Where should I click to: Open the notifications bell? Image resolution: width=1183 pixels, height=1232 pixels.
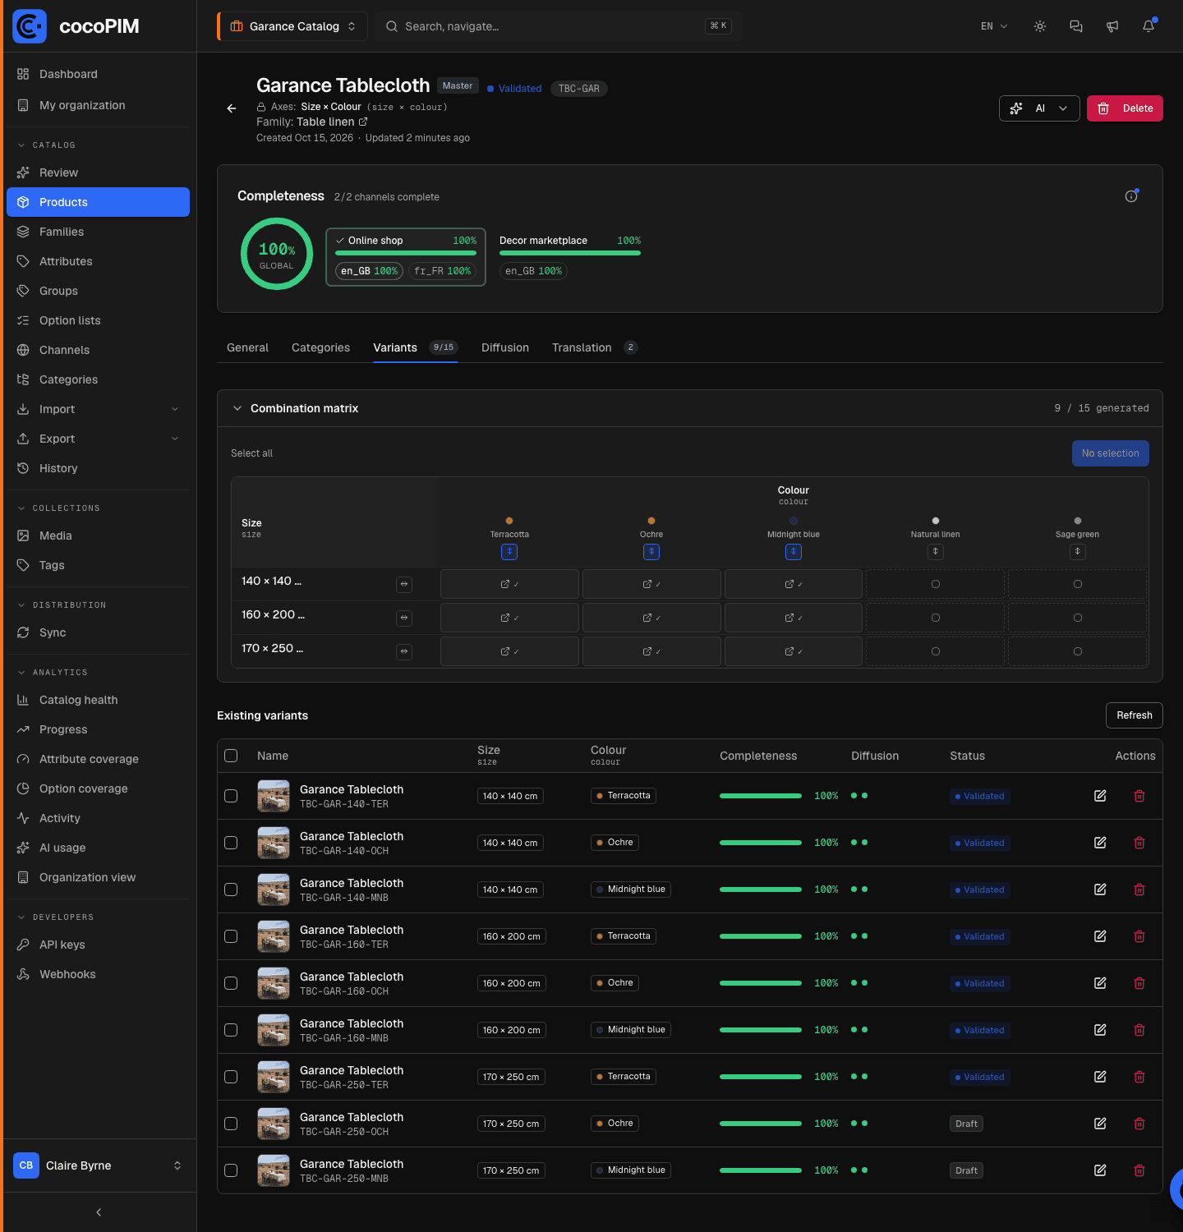point(1148,26)
